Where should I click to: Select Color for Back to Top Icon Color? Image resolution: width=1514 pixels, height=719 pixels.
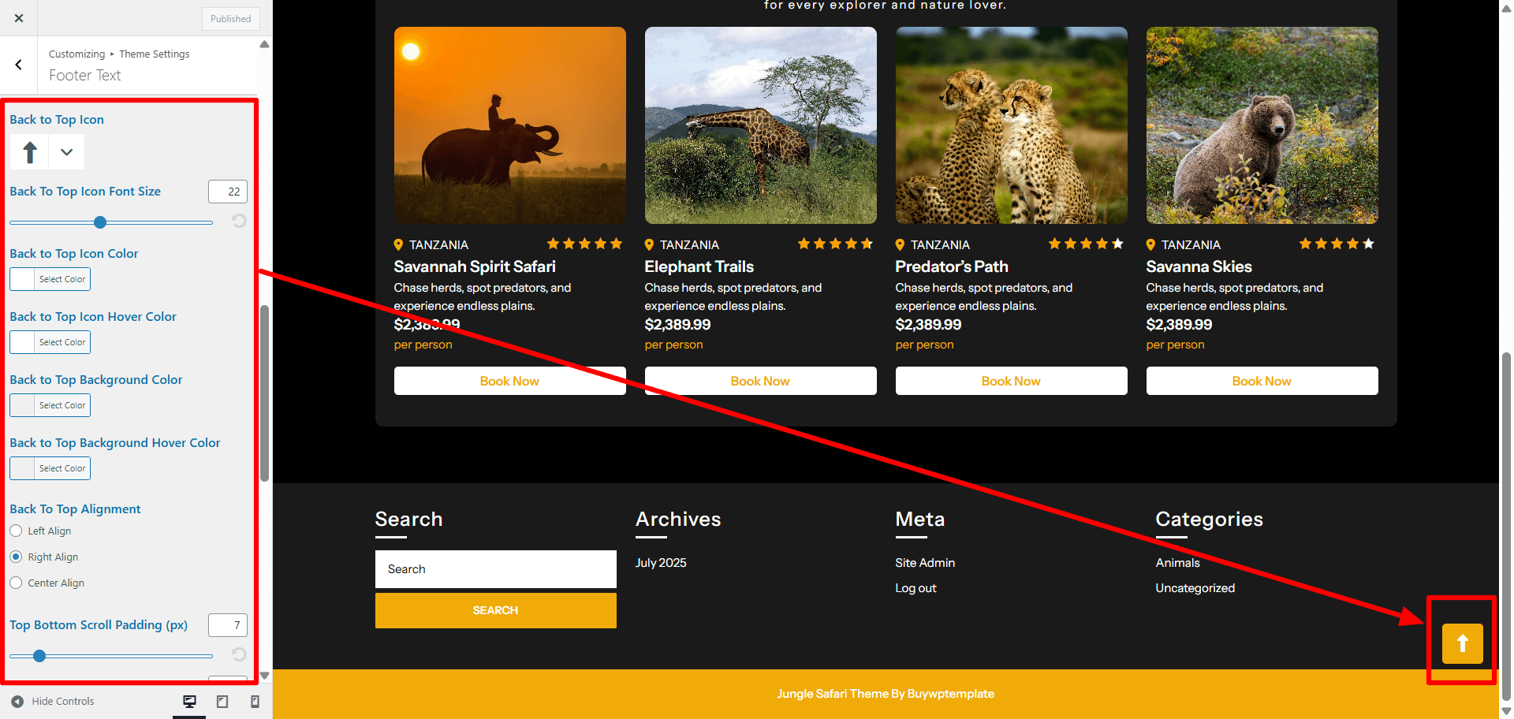(x=50, y=279)
